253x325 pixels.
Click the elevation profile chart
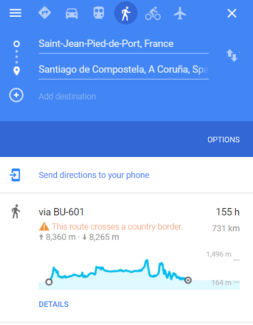click(x=139, y=274)
